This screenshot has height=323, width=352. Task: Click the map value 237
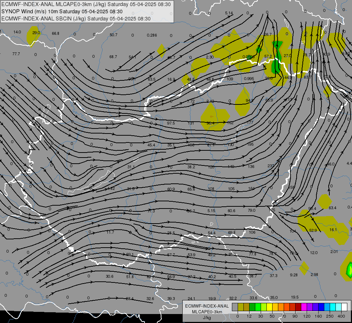[271, 166]
